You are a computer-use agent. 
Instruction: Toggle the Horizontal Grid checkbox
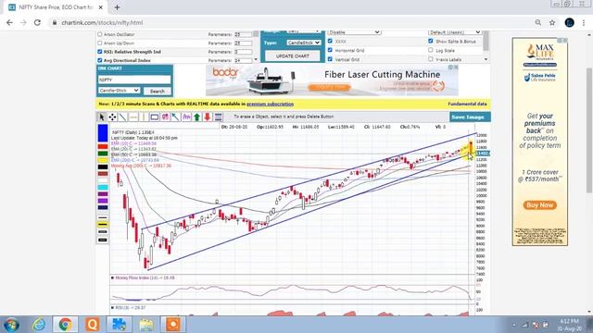pos(330,50)
